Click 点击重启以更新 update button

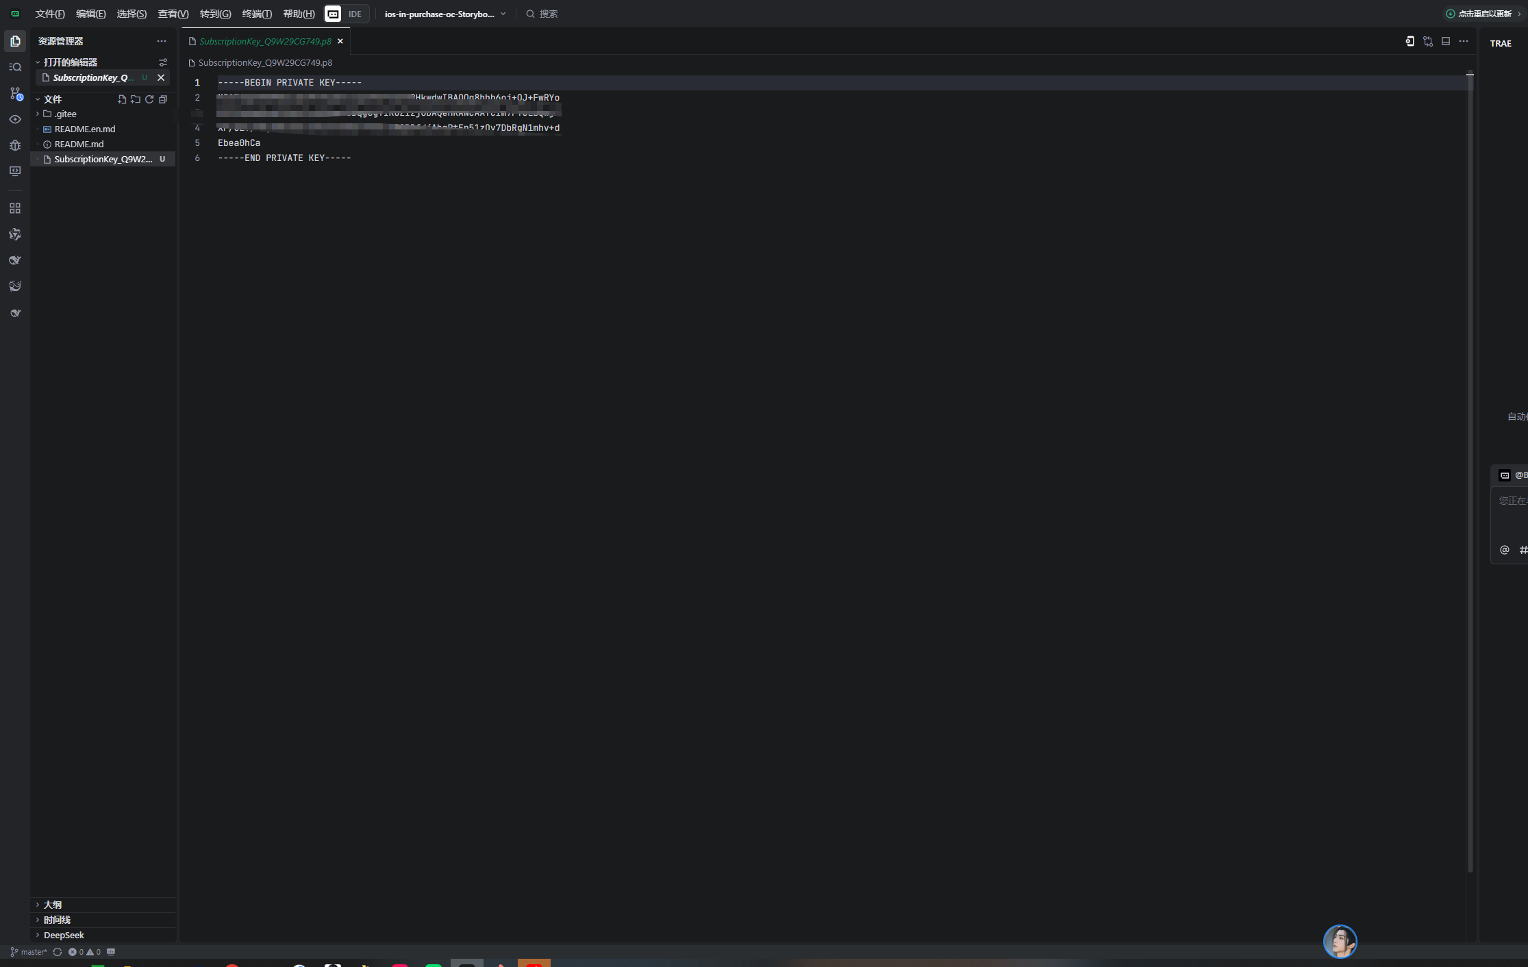click(1483, 14)
